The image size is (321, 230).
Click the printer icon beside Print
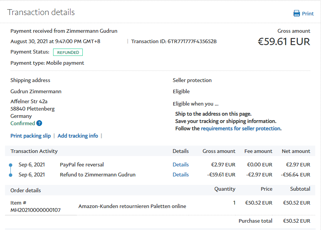click(x=297, y=13)
